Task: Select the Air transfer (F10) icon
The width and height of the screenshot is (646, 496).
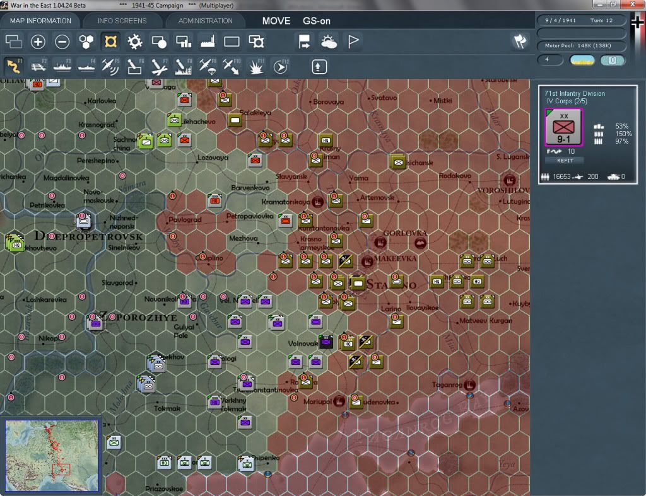Action: click(x=232, y=66)
